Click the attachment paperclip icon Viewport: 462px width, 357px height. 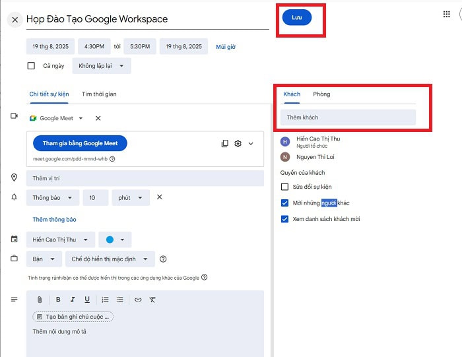pyautogui.click(x=40, y=300)
